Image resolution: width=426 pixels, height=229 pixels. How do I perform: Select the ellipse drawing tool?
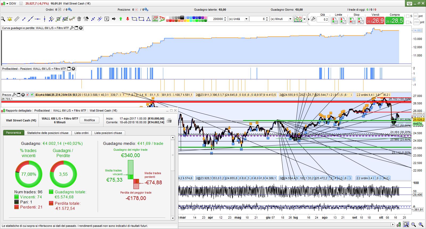134,19
